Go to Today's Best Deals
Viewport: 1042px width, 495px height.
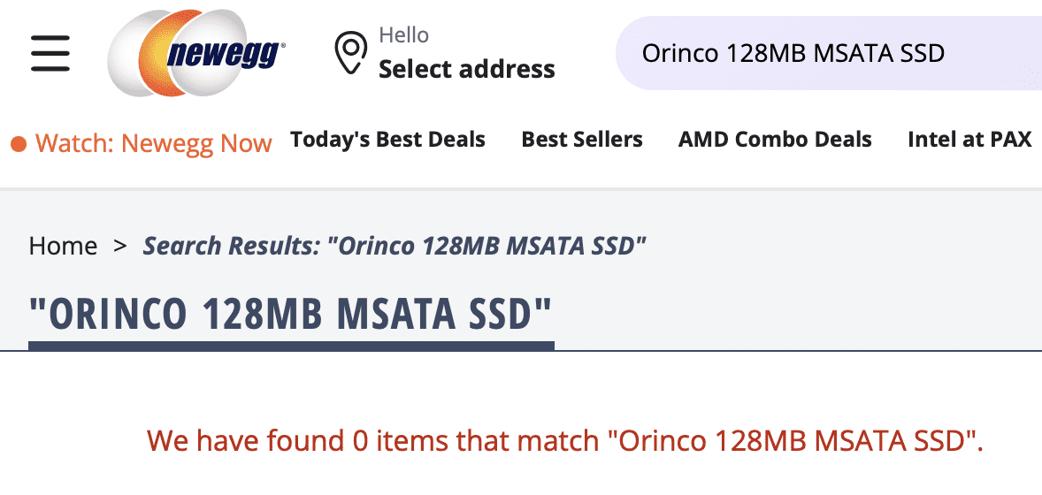tap(387, 140)
